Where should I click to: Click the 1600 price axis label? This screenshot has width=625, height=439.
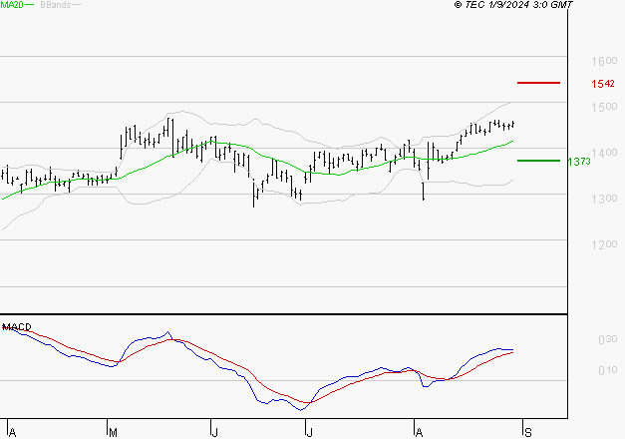pyautogui.click(x=604, y=61)
